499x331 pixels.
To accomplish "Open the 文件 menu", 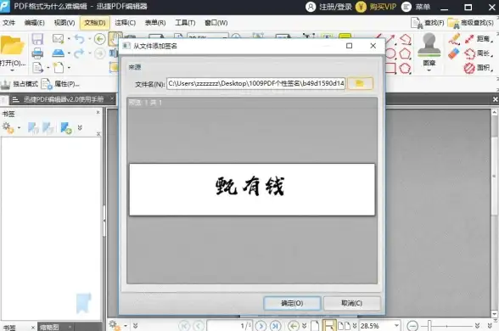I will pyautogui.click(x=8, y=23).
